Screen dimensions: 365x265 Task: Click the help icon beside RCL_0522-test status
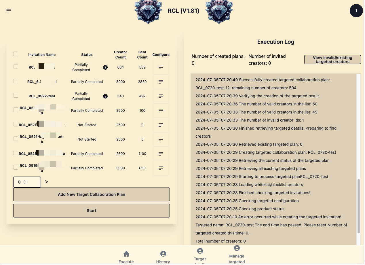click(x=105, y=96)
